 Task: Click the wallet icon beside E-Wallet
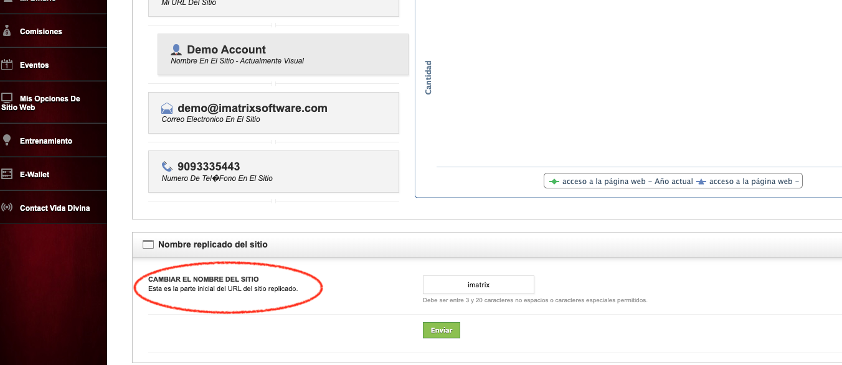pos(7,174)
